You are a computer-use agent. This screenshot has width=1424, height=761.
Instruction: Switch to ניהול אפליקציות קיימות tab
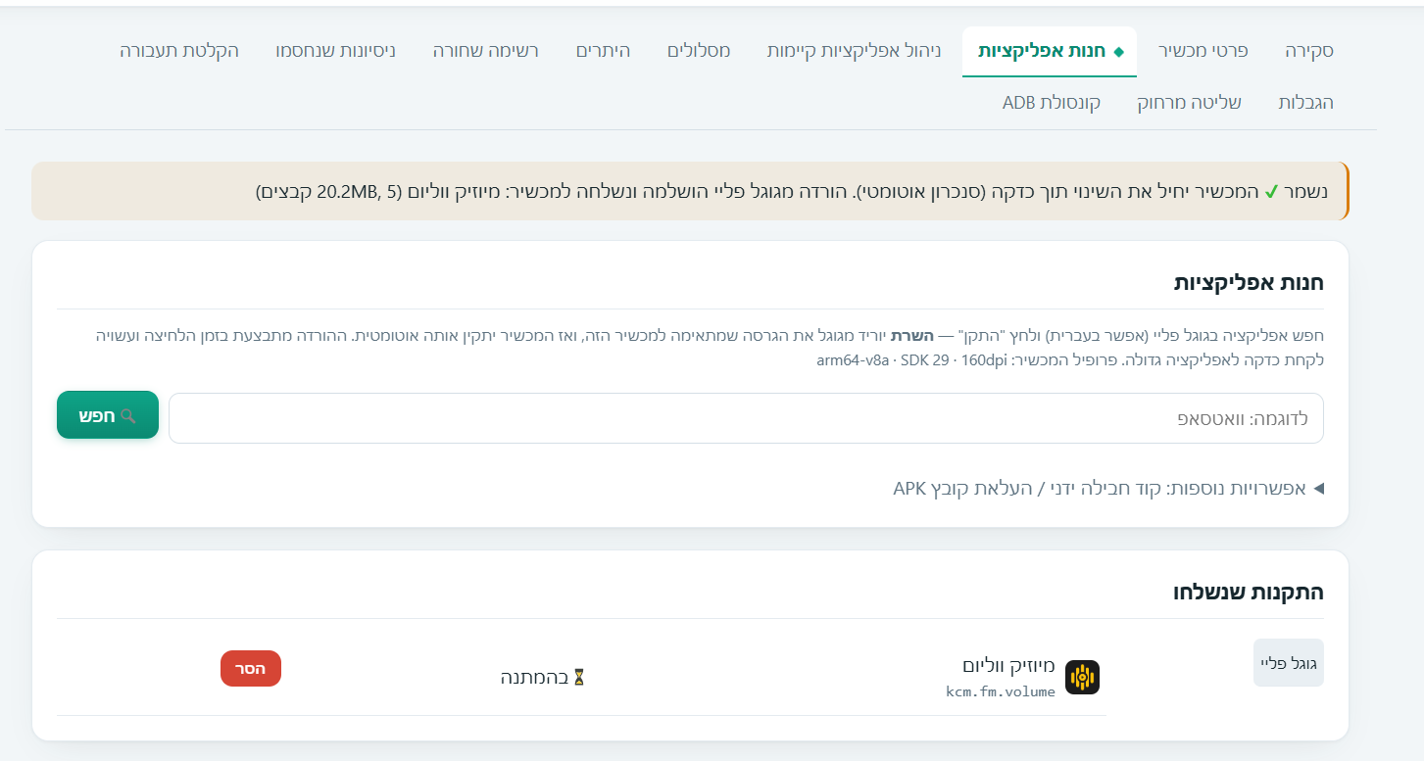854,51
